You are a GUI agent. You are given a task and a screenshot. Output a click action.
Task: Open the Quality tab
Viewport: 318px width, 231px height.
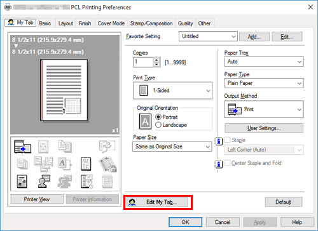[x=185, y=23]
